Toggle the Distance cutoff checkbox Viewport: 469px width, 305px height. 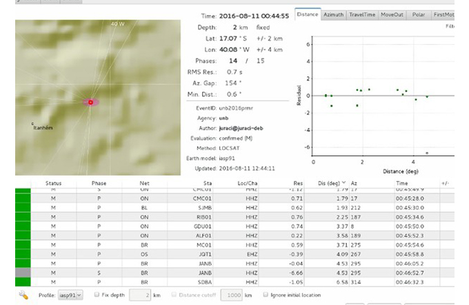click(x=174, y=295)
